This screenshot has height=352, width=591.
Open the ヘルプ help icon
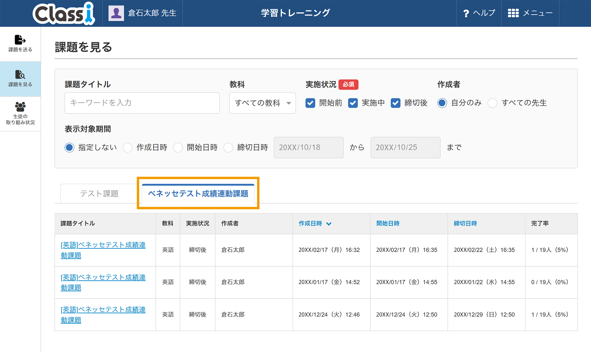coord(466,13)
